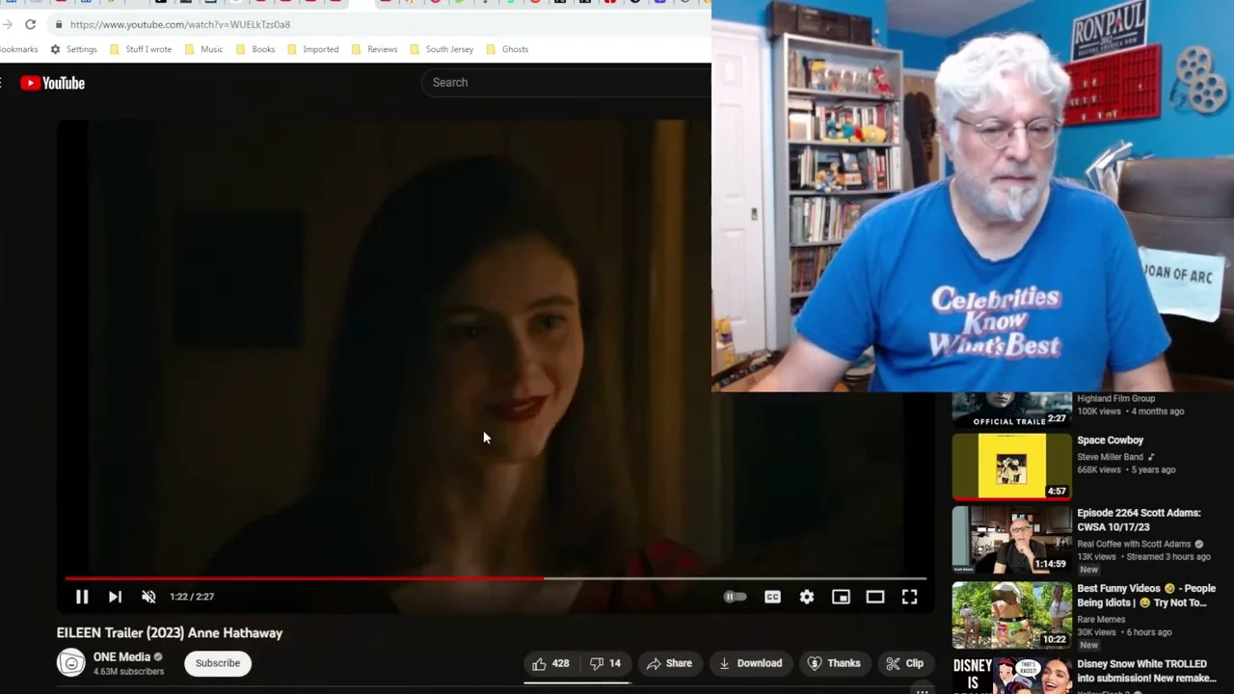The height and width of the screenshot is (694, 1234).
Task: Toggle the autoplay switch in the player
Action: tap(735, 597)
